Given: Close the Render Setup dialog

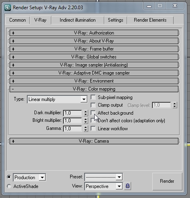Looking at the screenshot, I should (x=175, y=6).
